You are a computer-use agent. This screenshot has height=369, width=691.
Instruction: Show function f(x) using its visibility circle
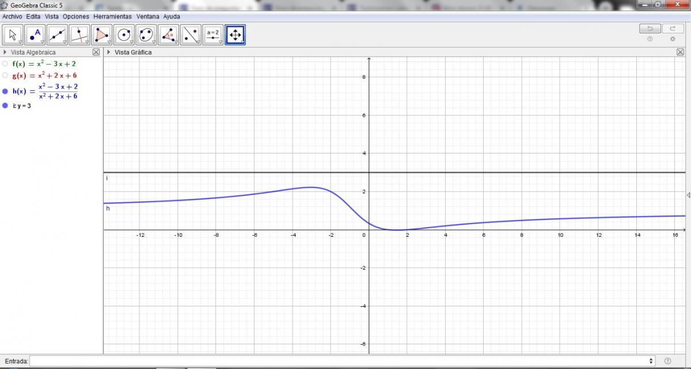[x=5, y=64]
